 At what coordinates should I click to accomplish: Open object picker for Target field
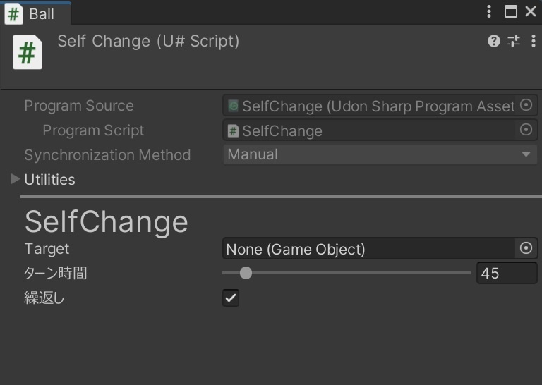coord(526,248)
